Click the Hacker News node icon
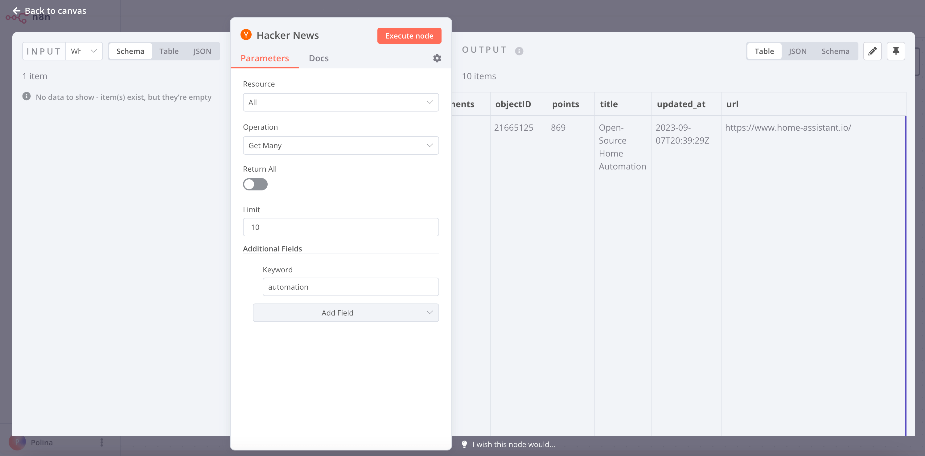Viewport: 925px width, 456px height. pyautogui.click(x=246, y=35)
